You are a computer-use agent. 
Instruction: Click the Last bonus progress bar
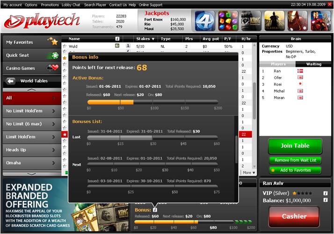click(152, 138)
